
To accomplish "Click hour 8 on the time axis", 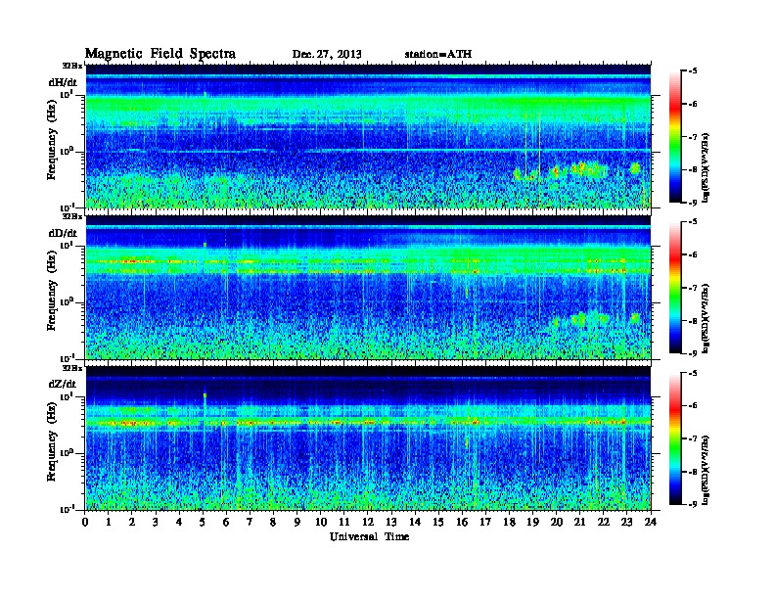I will tap(273, 522).
